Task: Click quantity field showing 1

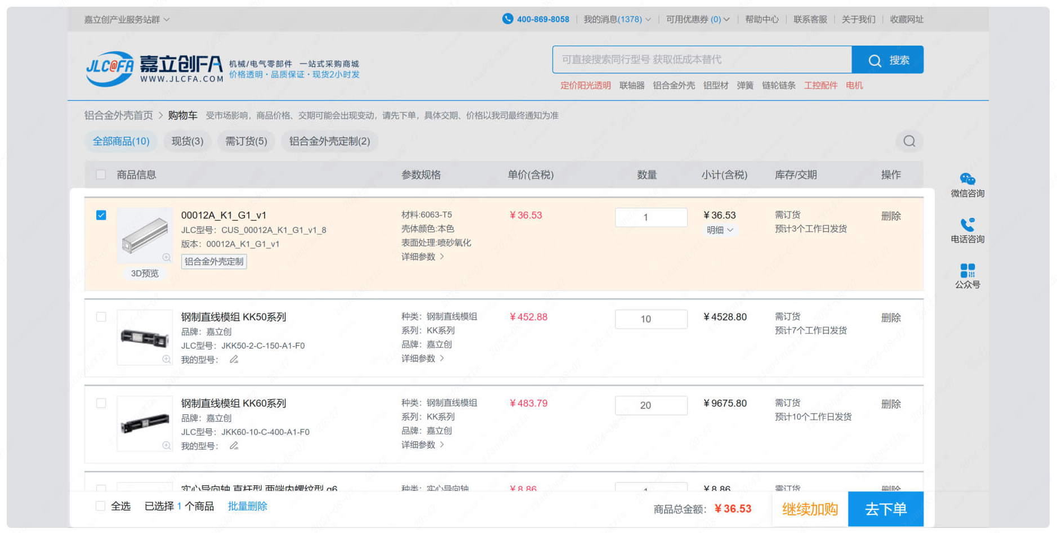Action: (651, 217)
